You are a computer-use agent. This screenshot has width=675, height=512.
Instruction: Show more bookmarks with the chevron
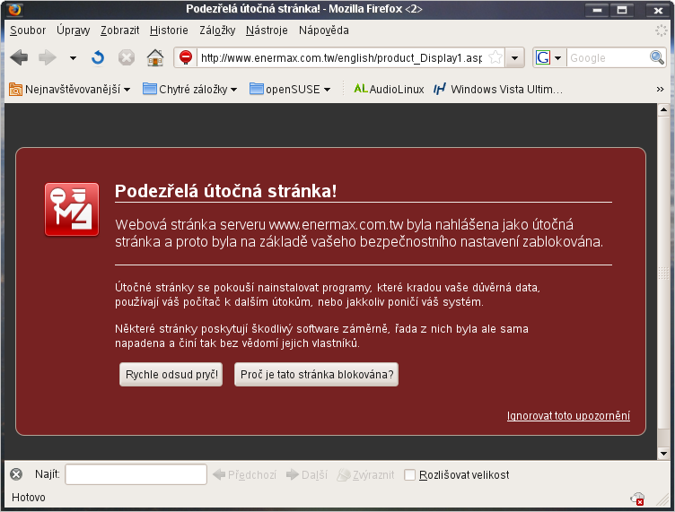click(660, 89)
